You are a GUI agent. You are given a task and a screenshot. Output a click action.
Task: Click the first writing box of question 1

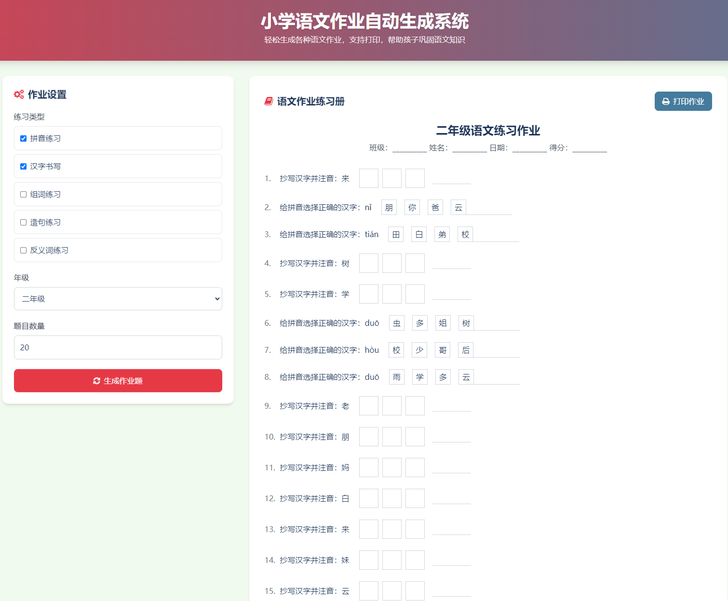(368, 178)
